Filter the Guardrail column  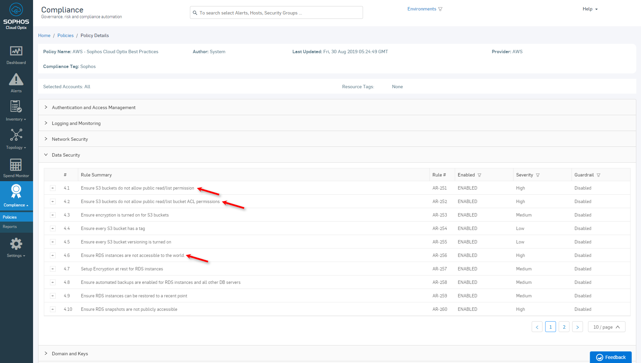click(598, 175)
